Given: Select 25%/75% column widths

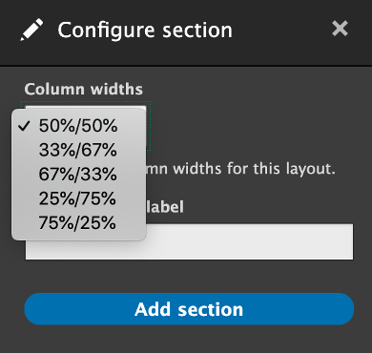Looking at the screenshot, I should pos(78,198).
